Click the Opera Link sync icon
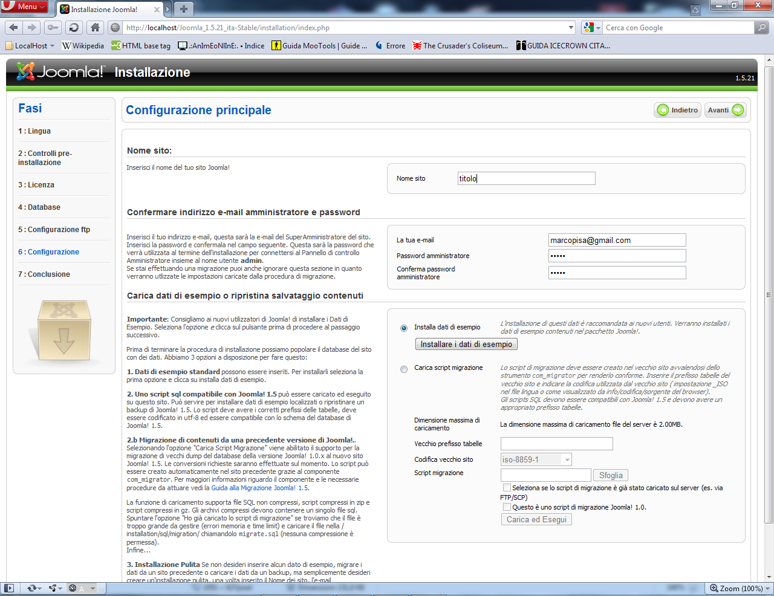 [31, 588]
